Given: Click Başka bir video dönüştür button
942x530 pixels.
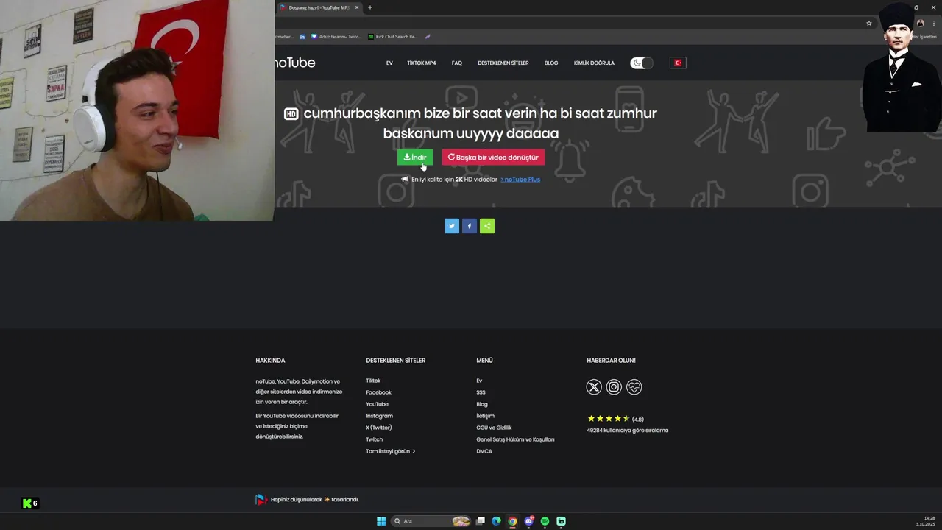Looking at the screenshot, I should (493, 158).
